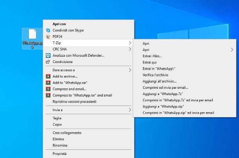Screen dimensions: 239x158
Task: Click WinRAR icon beside Add to archive...
Action: (48, 76)
